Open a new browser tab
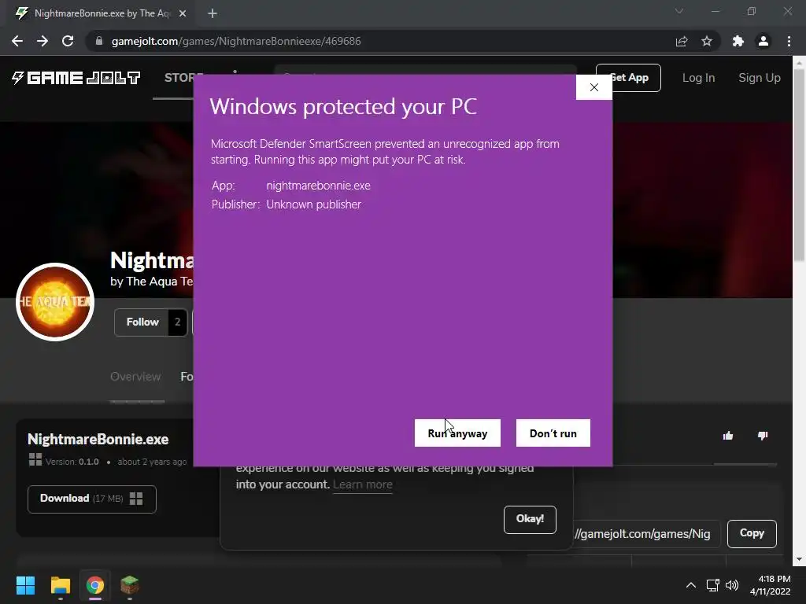The height and width of the screenshot is (604, 806). point(213,13)
